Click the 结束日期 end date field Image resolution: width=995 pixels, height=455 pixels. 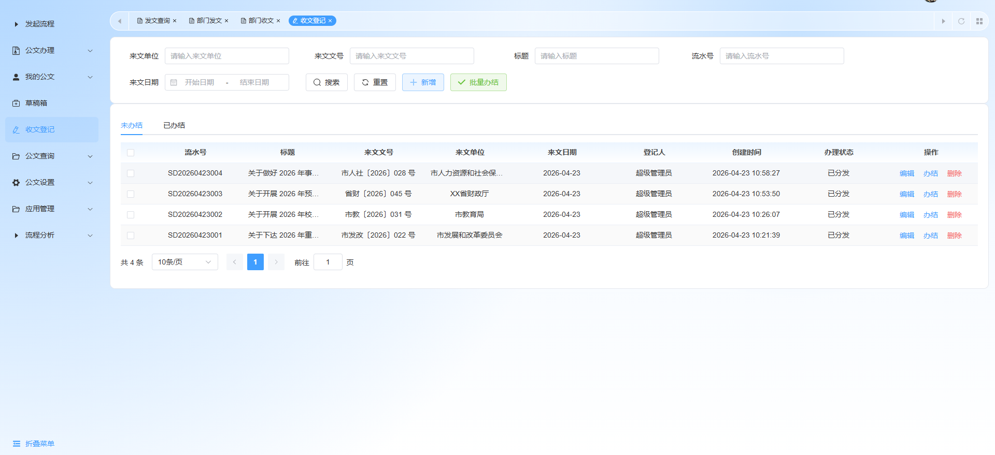(x=254, y=82)
